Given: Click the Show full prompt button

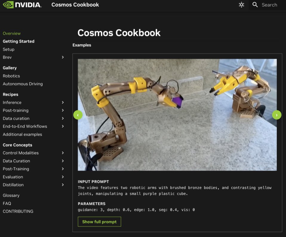Looking at the screenshot, I should 99,222.
